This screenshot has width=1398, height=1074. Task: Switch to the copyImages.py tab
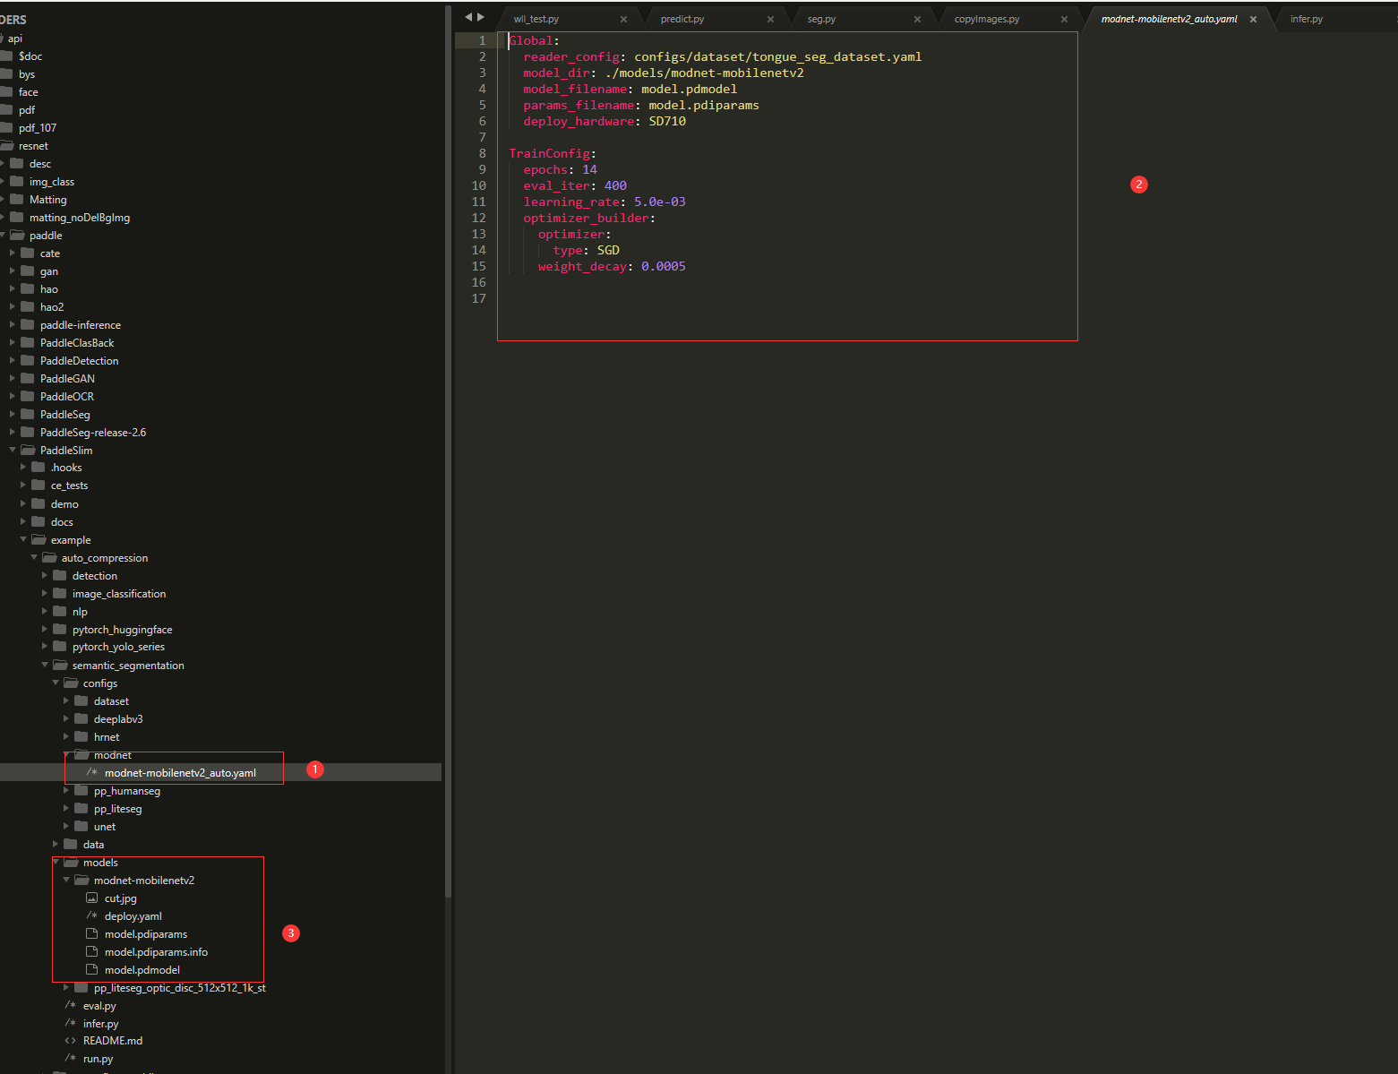click(x=987, y=19)
